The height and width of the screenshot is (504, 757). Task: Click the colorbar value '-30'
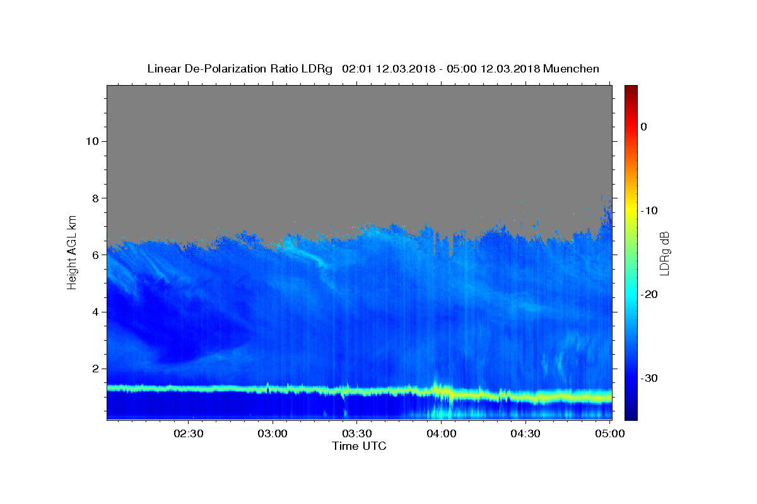[650, 378]
